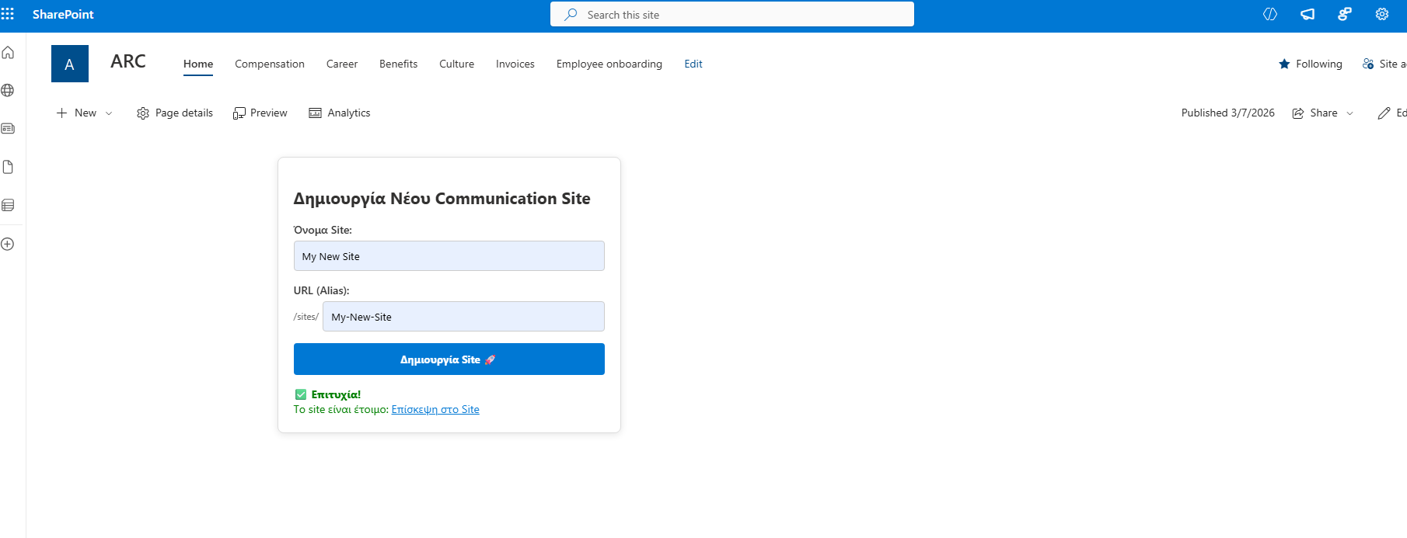Open the Compensation navigation tab

click(x=269, y=64)
